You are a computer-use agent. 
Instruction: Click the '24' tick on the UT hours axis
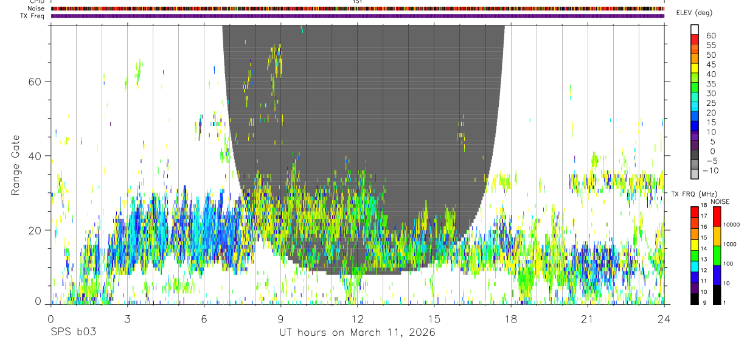(x=664, y=318)
